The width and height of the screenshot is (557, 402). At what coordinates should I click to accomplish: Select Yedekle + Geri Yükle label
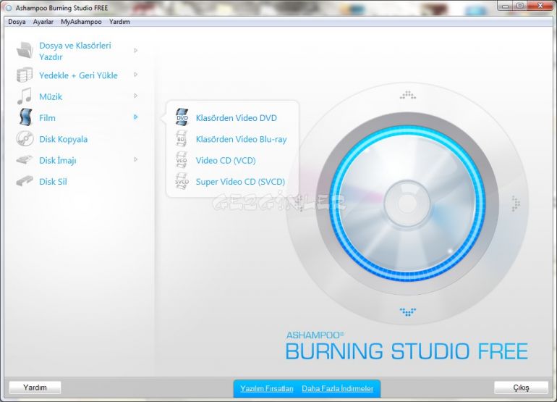pos(78,75)
